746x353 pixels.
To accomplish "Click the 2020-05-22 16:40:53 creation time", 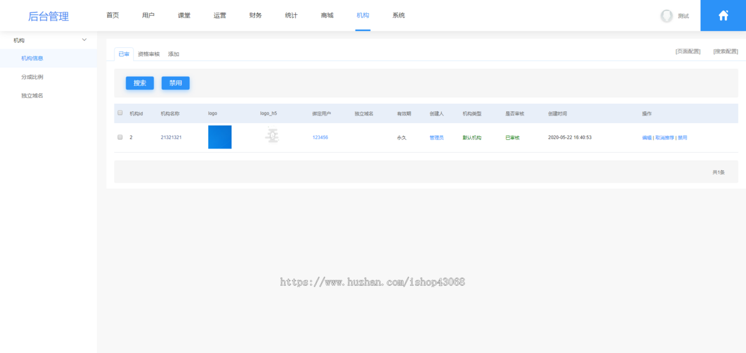I will tap(569, 137).
